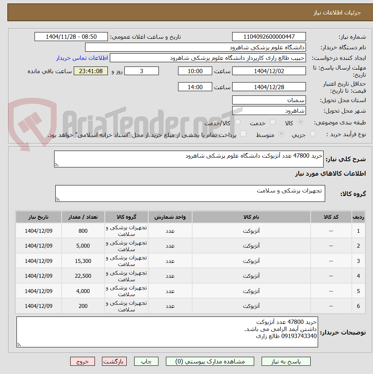Image resolution: width=373 pixels, height=374 pixels.
Task: Click the announcement date field 1404/11/28 - 08:50
Action: 71,37
